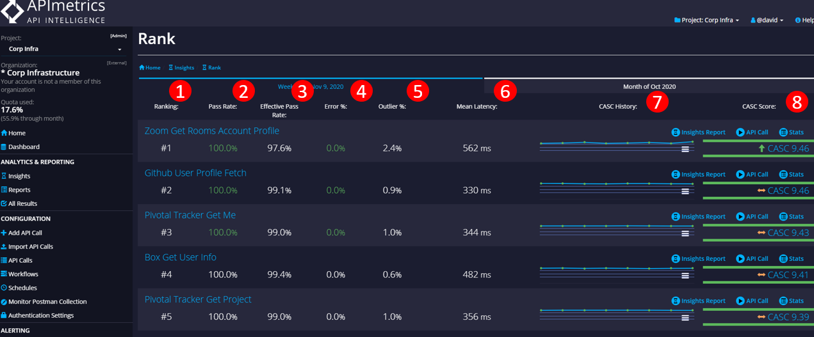Open Insights Report for Pivotal Tracker Get Me
The height and width of the screenshot is (337, 814).
[698, 217]
